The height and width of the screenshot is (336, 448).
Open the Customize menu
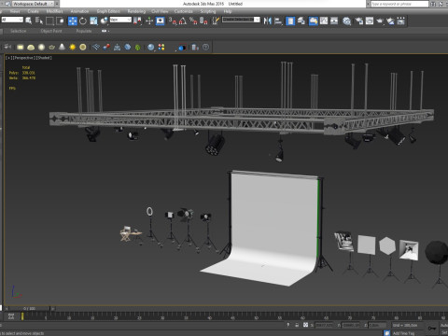pyautogui.click(x=184, y=11)
